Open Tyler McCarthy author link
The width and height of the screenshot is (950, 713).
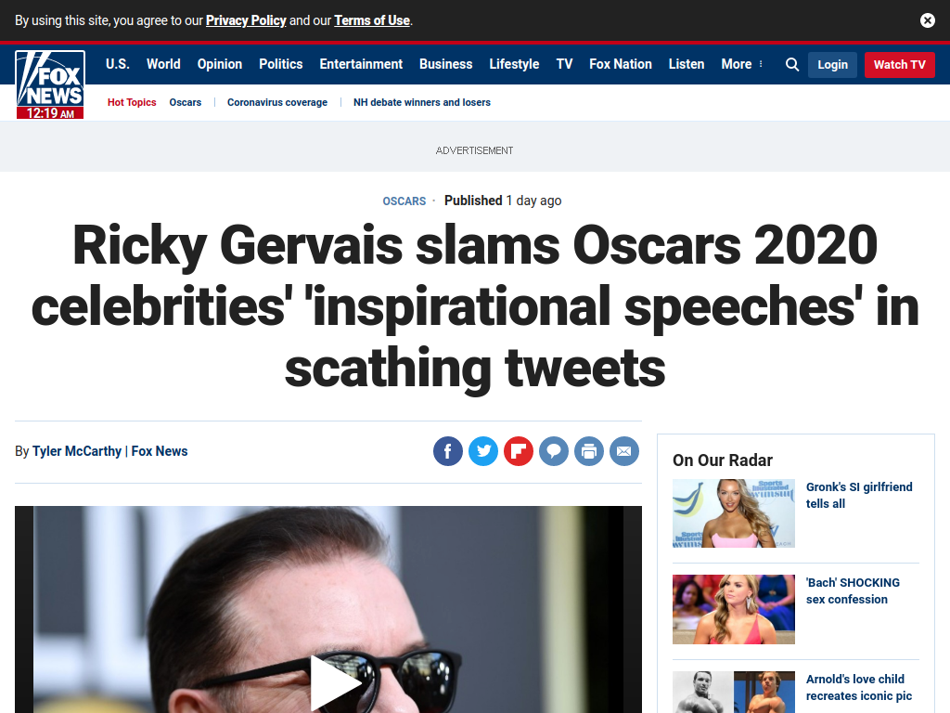(x=77, y=451)
